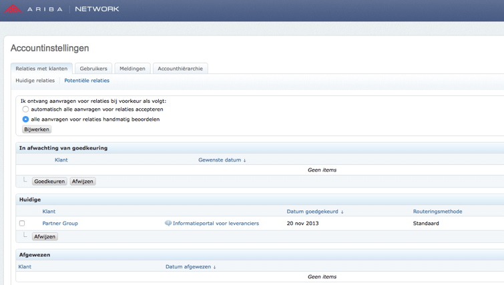Click the speech bubble icon beside Informatieportal
Image resolution: width=504 pixels, height=285 pixels.
click(168, 223)
